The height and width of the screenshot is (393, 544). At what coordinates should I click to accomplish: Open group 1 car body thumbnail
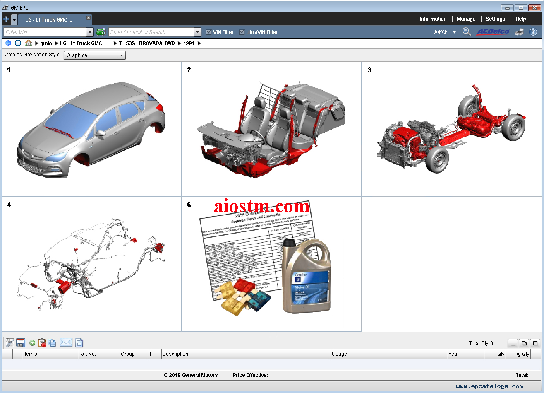click(92, 129)
